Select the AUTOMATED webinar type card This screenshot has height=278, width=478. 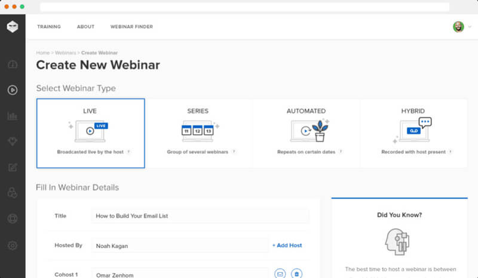(x=306, y=133)
